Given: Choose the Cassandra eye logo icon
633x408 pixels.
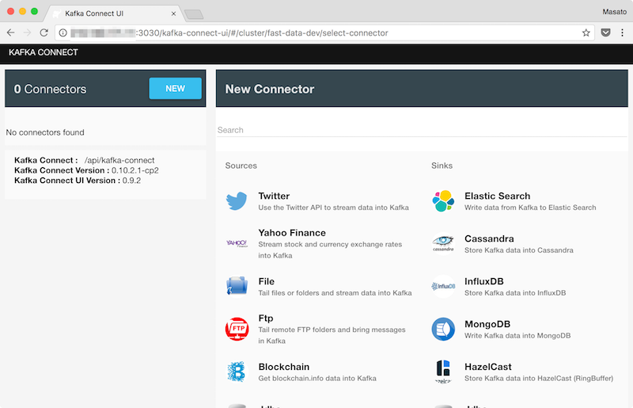Looking at the screenshot, I should pos(443,243).
